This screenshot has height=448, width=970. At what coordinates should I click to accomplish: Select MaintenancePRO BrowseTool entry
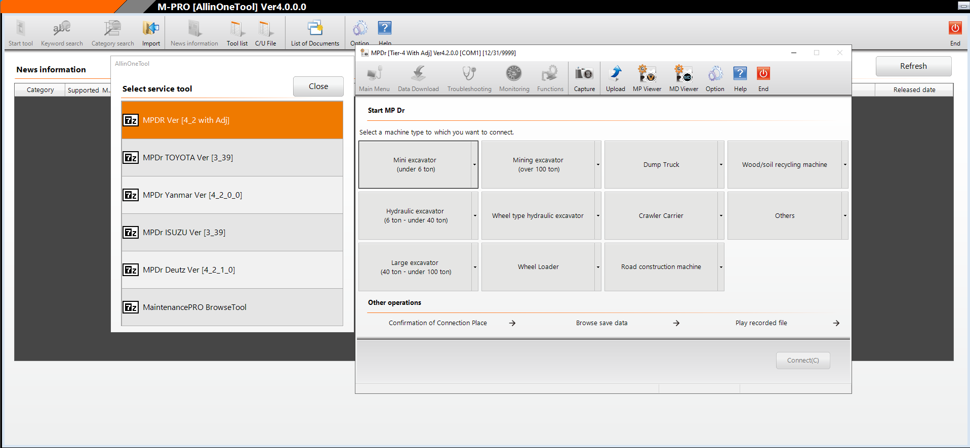point(232,307)
